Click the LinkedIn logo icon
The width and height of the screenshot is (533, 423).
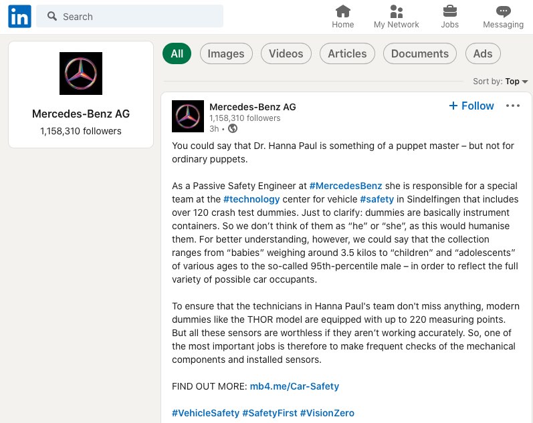pos(19,16)
